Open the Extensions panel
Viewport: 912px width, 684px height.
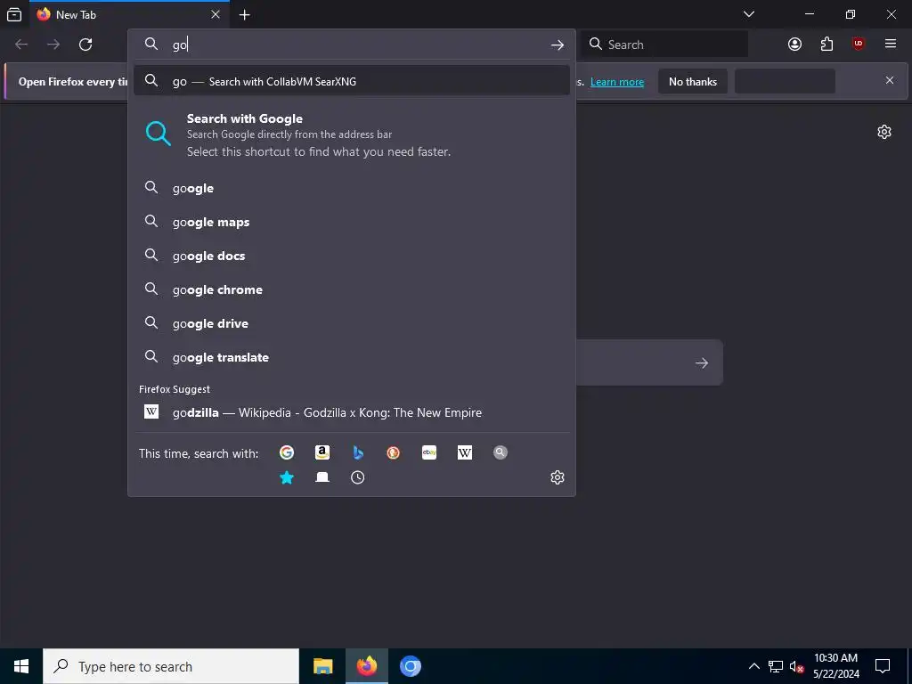[826, 45]
